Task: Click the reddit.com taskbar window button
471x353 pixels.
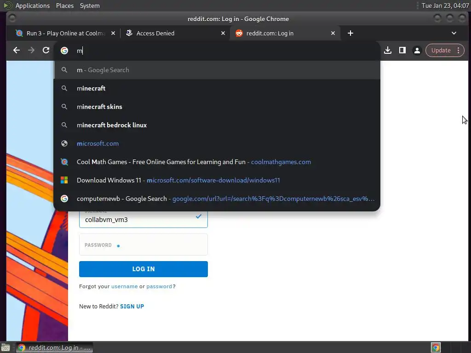Action: tap(54, 347)
